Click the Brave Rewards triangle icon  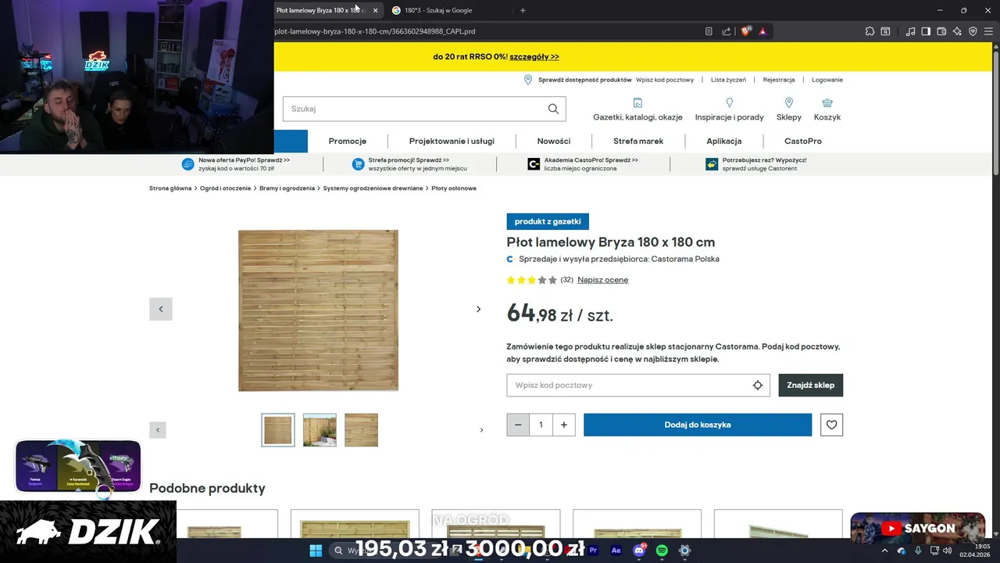click(x=762, y=31)
